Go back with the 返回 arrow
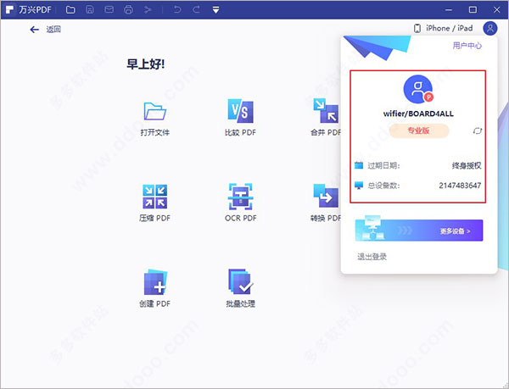509x389 pixels. (35, 30)
